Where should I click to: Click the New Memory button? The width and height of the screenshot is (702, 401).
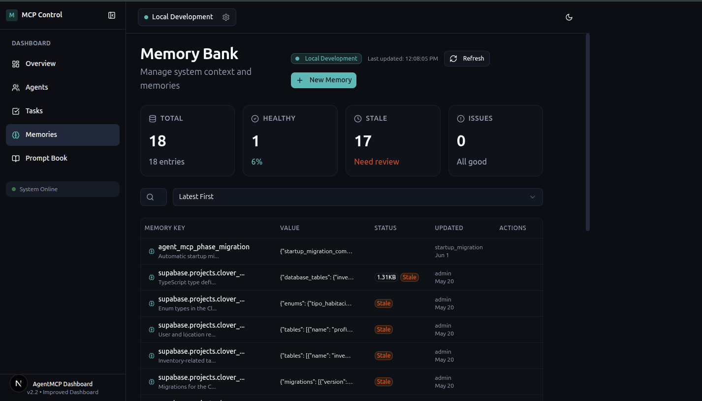tap(323, 80)
